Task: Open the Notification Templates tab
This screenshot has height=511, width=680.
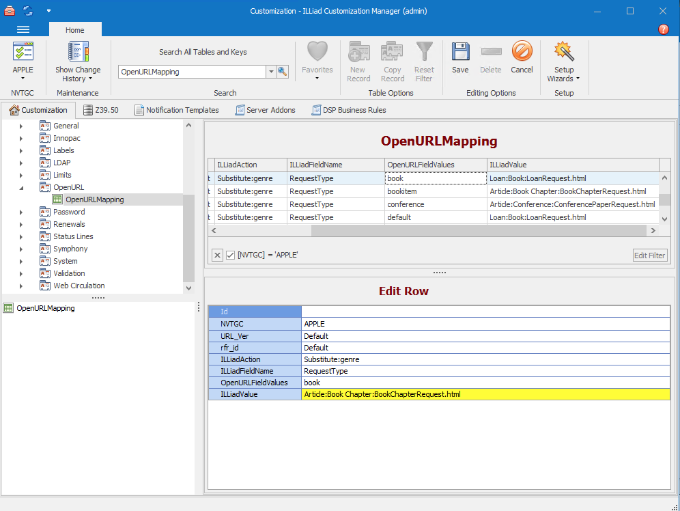Action: coord(176,110)
